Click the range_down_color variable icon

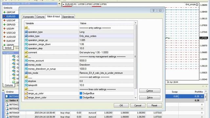click(26, 98)
